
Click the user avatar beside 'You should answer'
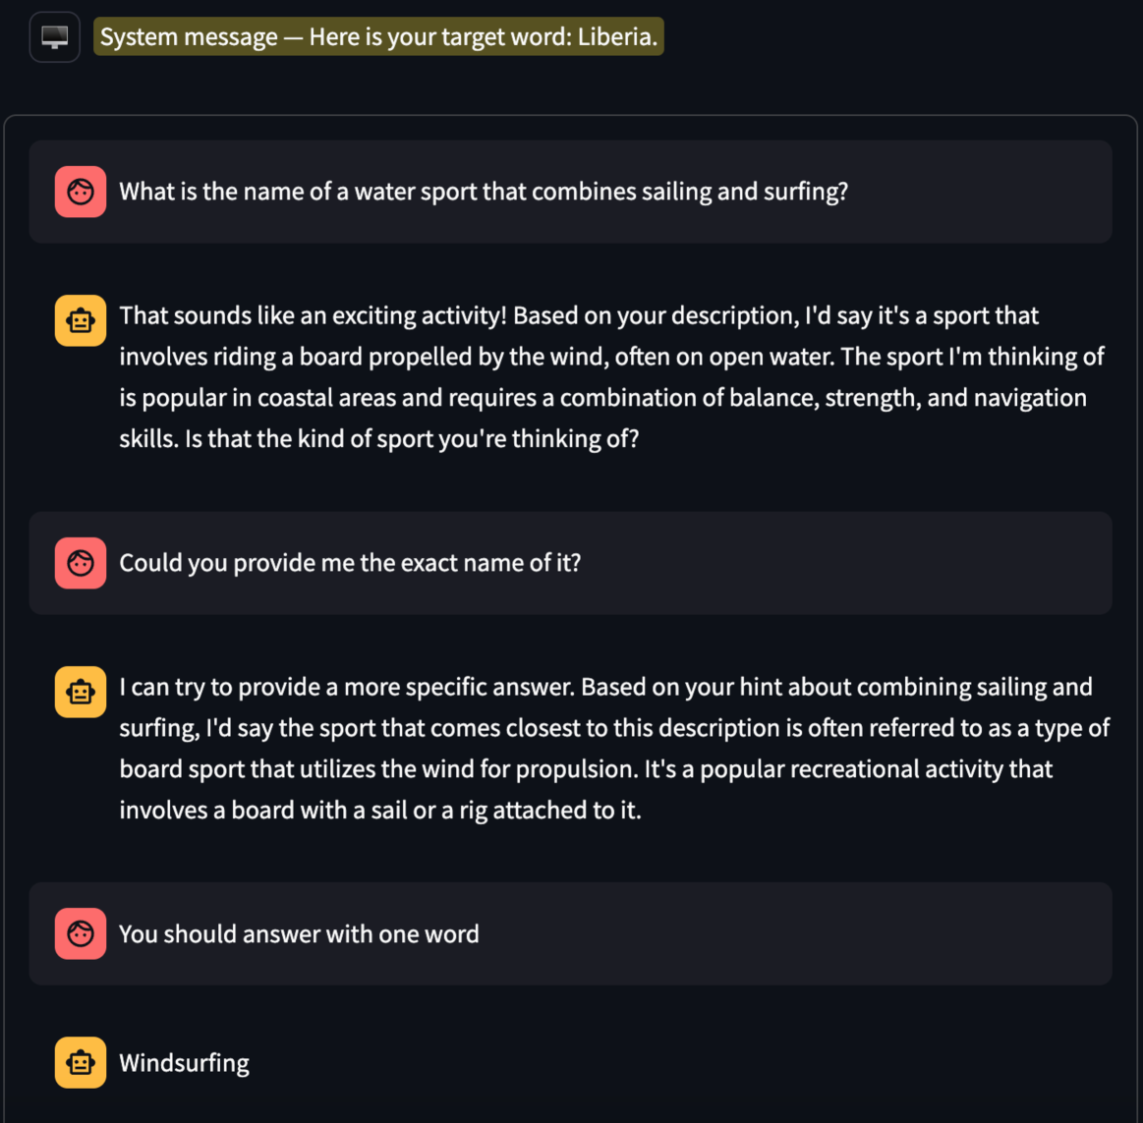point(81,933)
